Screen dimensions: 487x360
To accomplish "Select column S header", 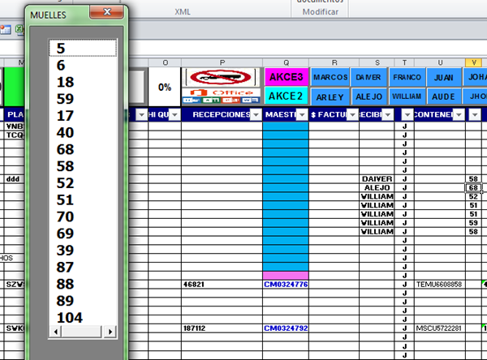I will [377, 62].
